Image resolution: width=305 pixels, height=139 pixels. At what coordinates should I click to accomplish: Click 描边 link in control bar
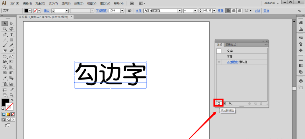pyautogui.click(x=47, y=11)
